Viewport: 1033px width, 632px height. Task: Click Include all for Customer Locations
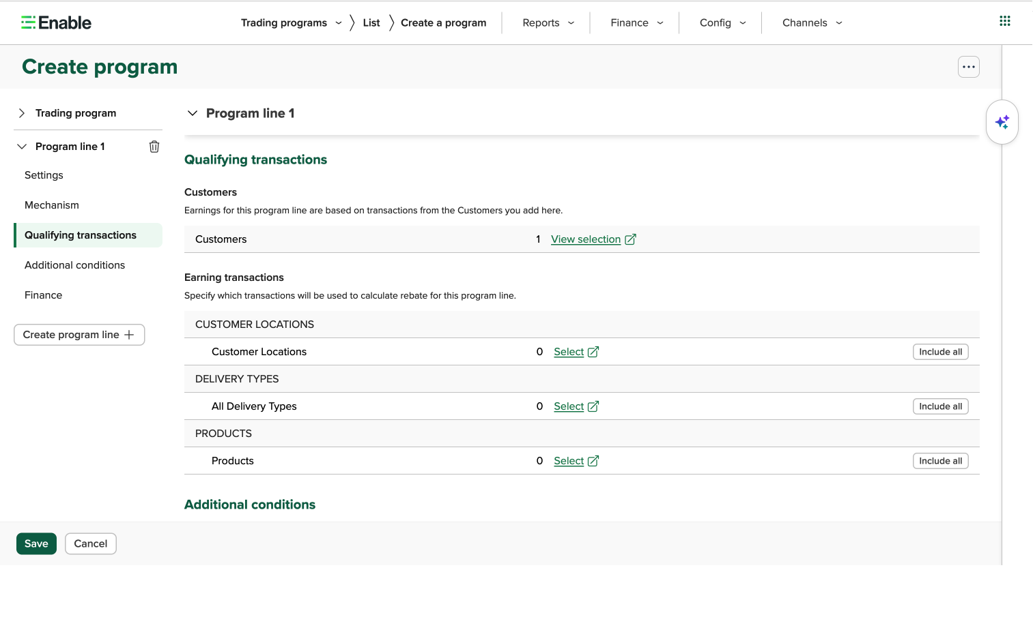[940, 352]
